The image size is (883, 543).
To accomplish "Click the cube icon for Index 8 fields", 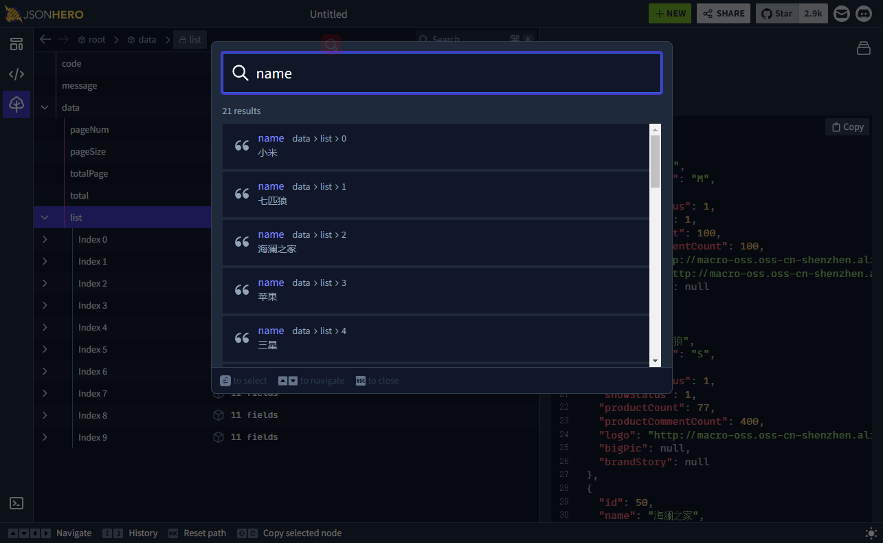I will click(x=219, y=415).
